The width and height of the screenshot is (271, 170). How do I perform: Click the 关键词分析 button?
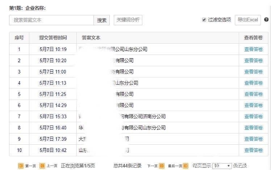click(128, 20)
